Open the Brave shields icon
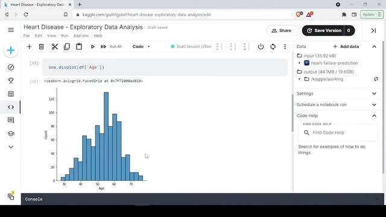Screen dimensions: 386x217 click(299, 14)
